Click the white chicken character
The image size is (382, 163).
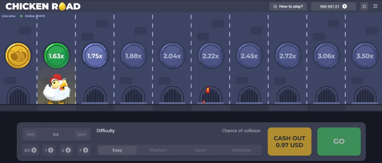pyautogui.click(x=57, y=89)
